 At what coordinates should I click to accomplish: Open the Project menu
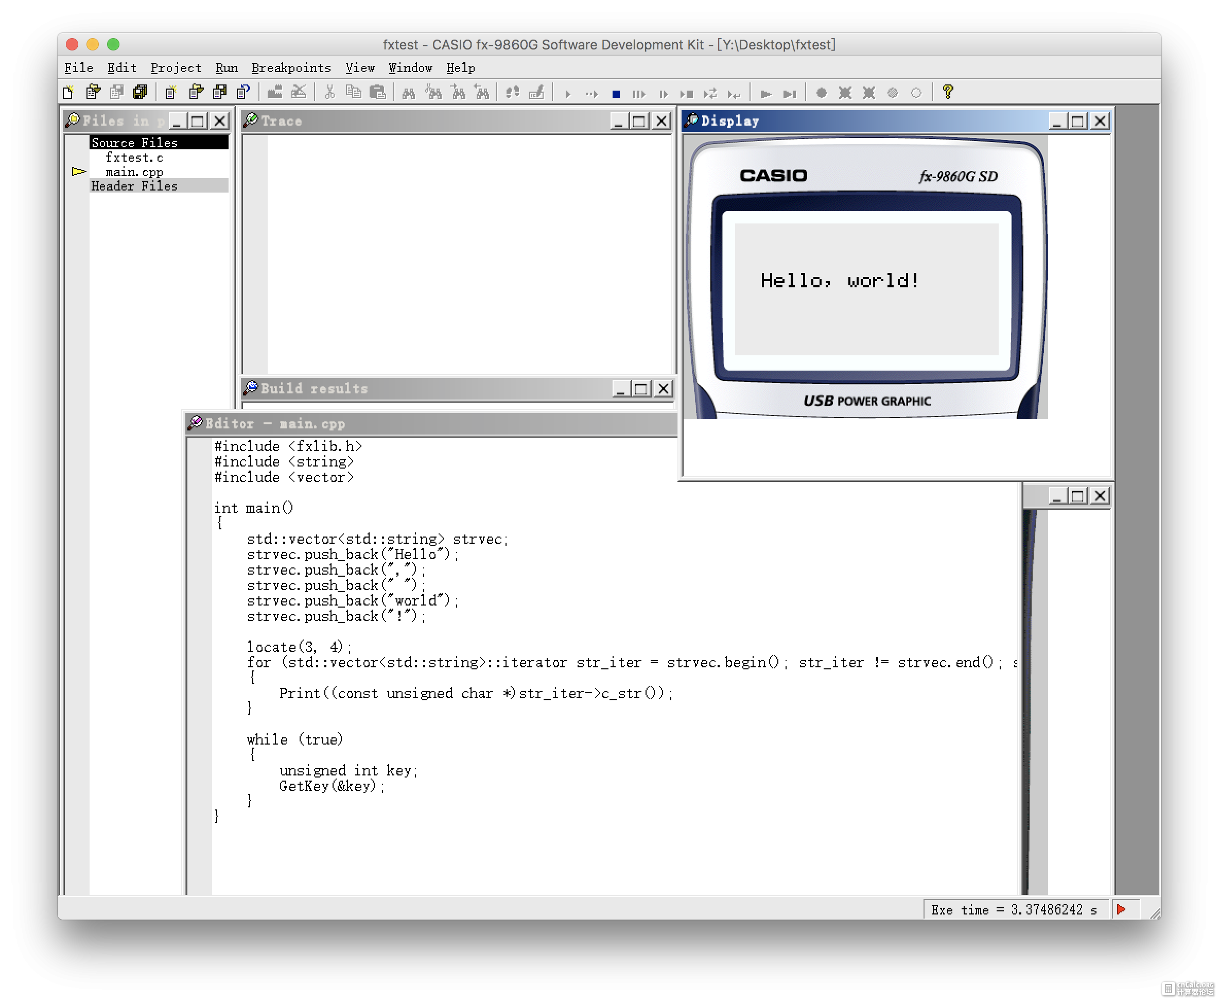[x=176, y=68]
